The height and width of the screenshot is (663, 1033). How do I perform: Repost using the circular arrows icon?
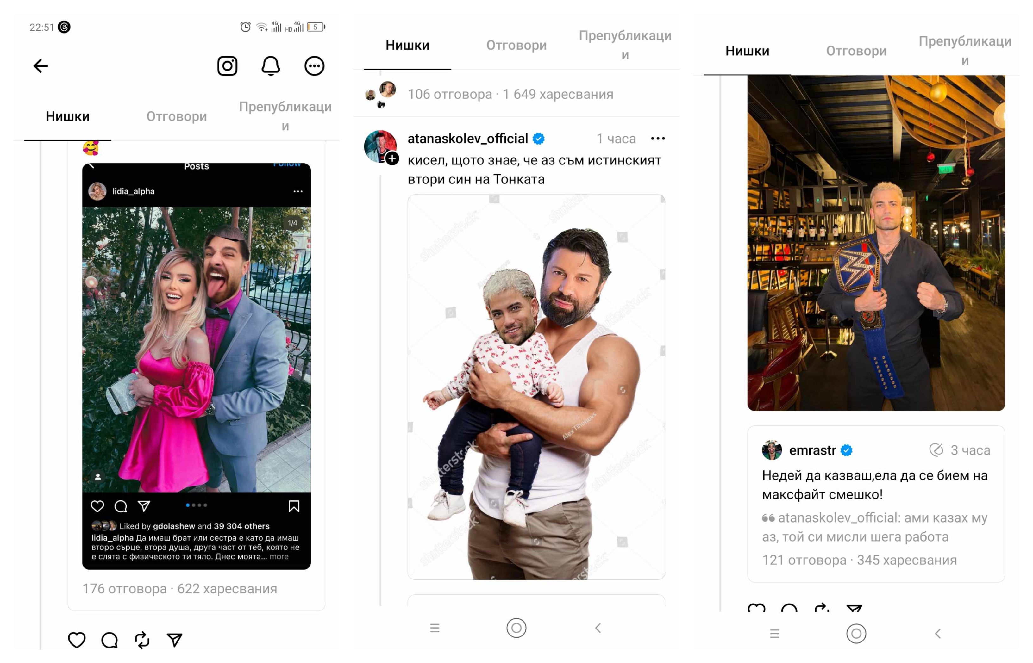(142, 640)
